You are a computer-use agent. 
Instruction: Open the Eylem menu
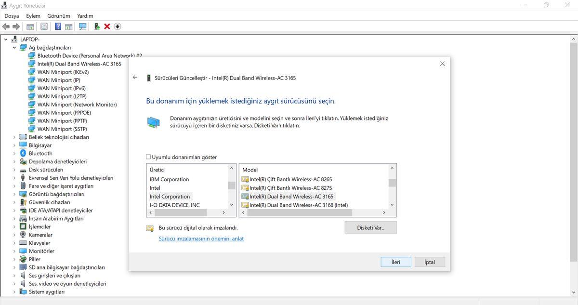click(33, 16)
